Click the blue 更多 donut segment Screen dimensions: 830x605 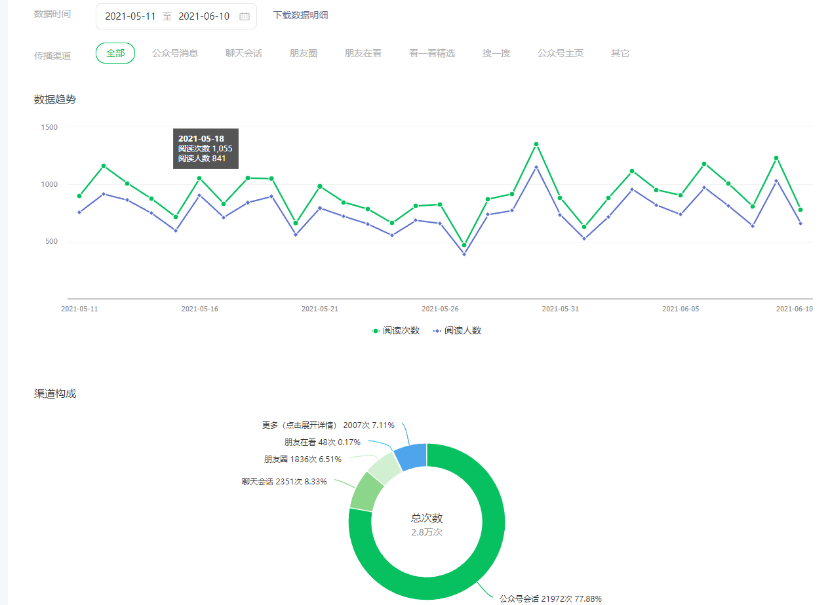412,457
